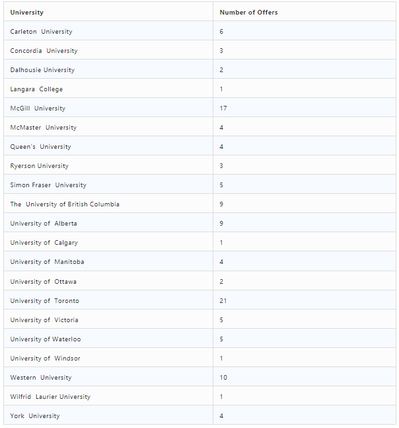Click the Number of Offers column header
The image size is (399, 428).
coord(248,13)
